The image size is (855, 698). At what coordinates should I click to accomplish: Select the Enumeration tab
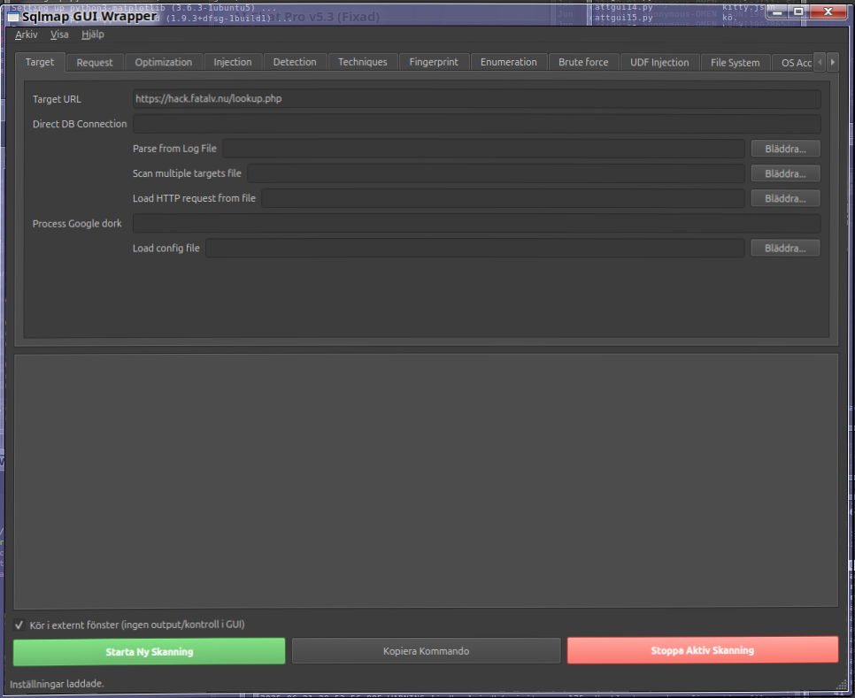508,62
